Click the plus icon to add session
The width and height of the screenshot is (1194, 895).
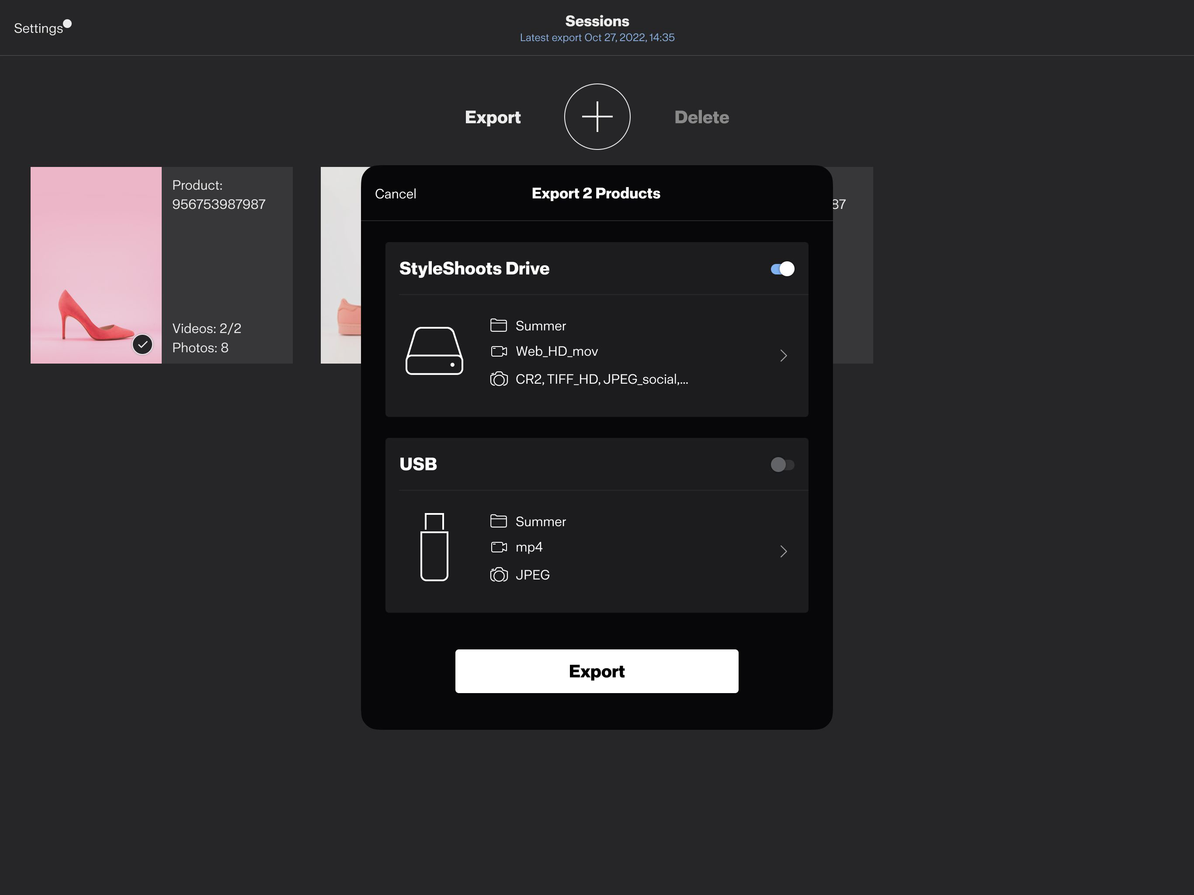597,117
